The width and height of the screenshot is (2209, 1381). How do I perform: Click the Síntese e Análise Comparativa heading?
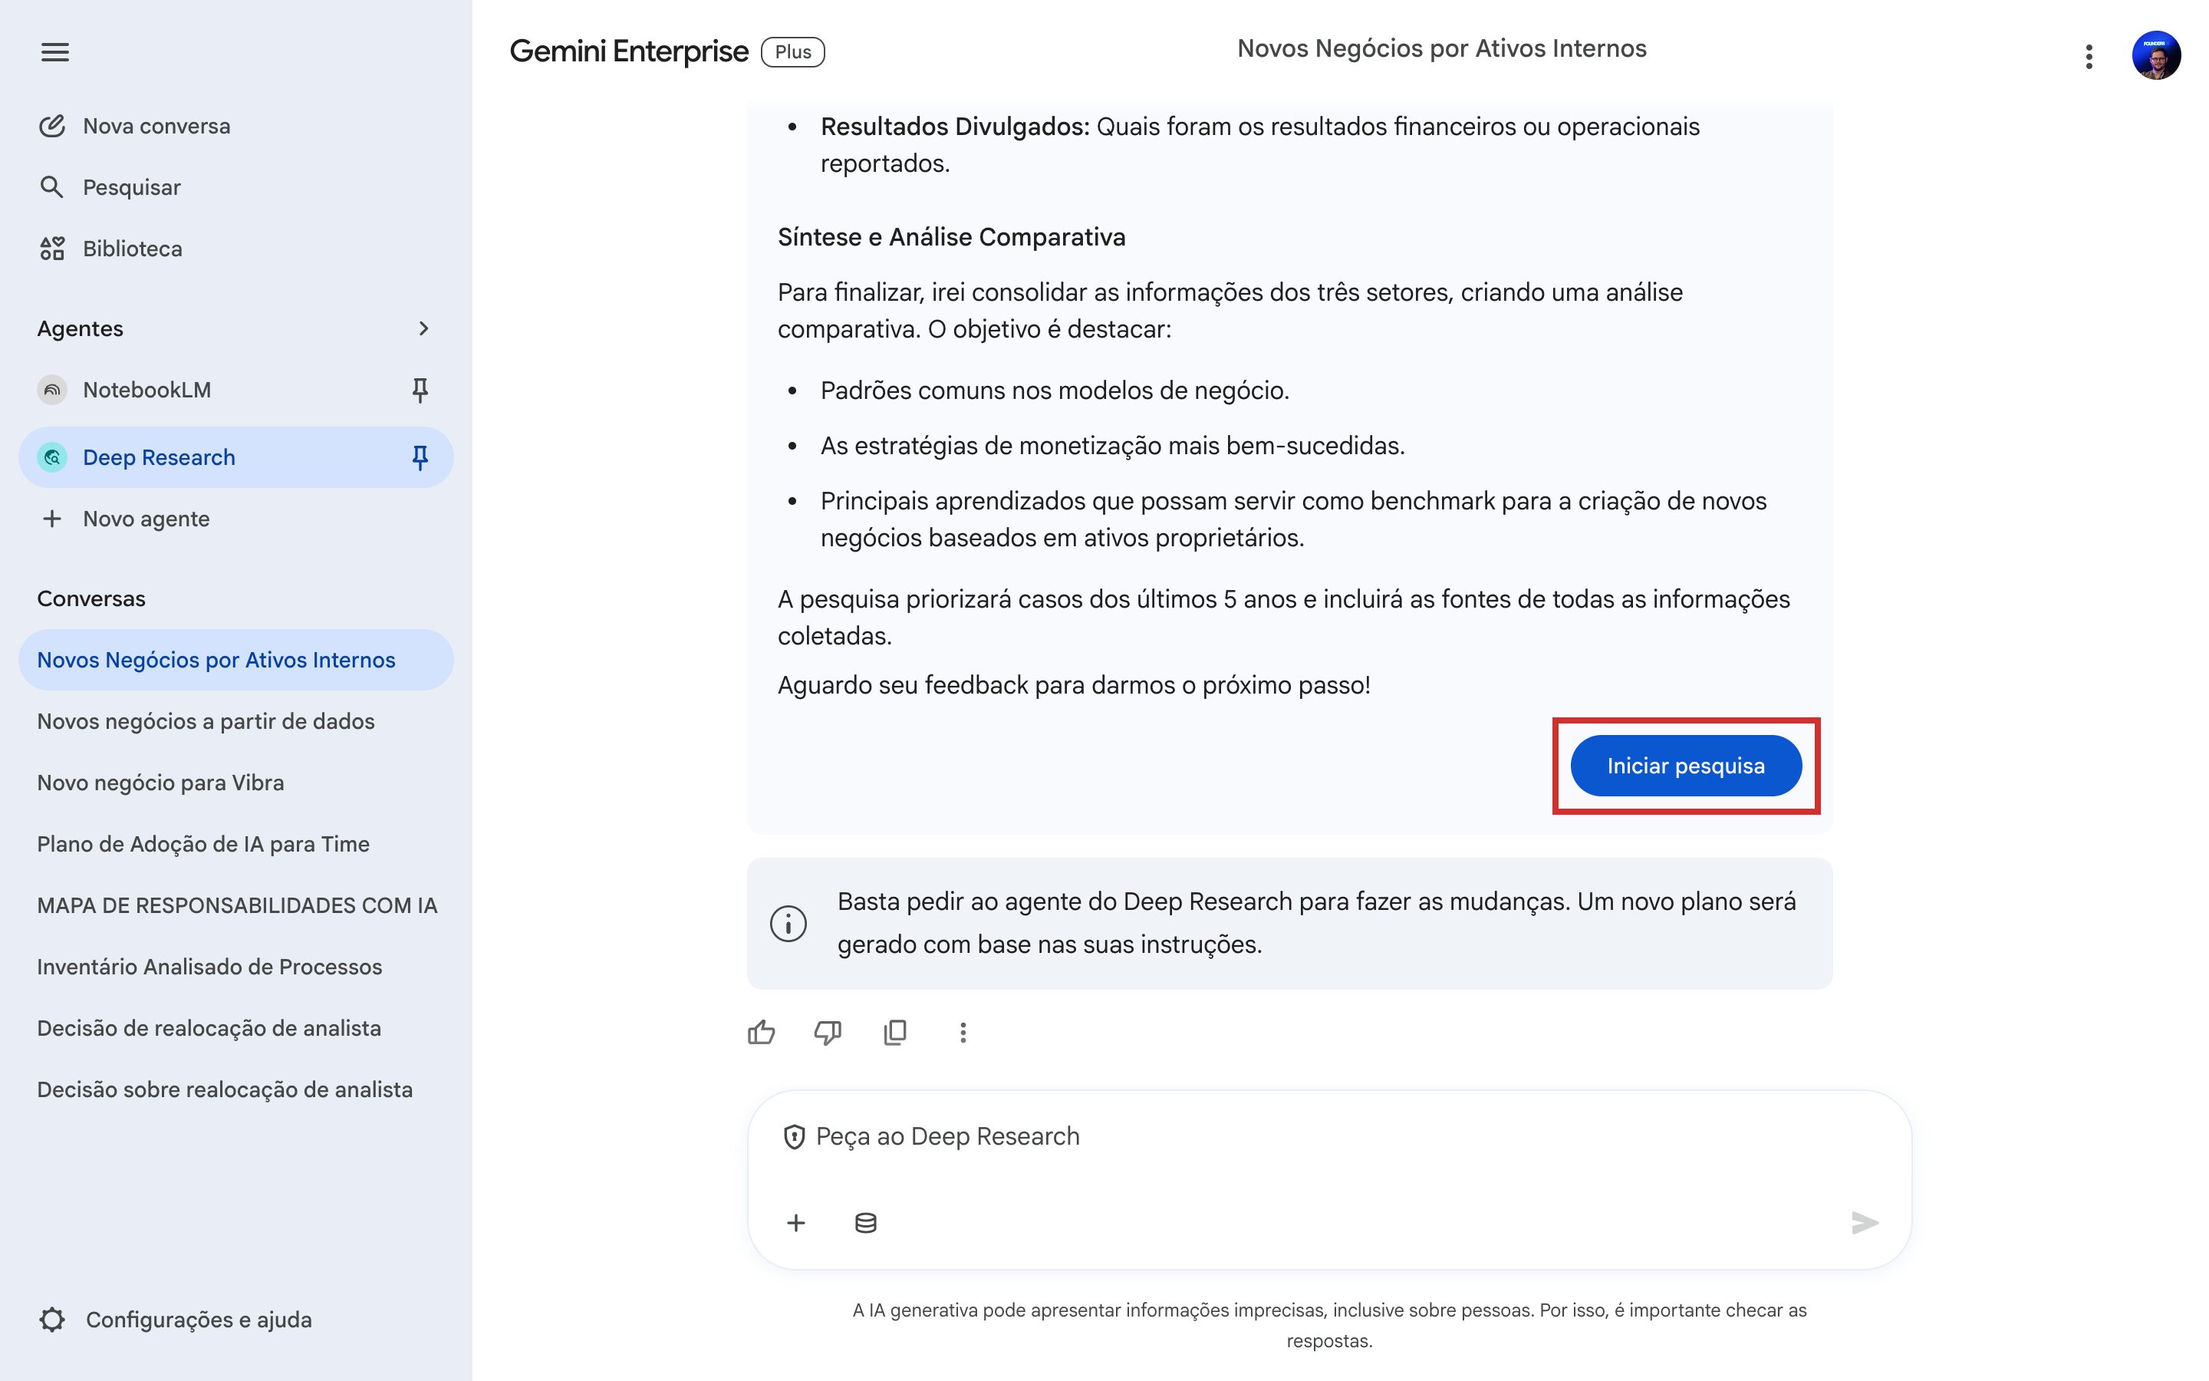coord(951,236)
